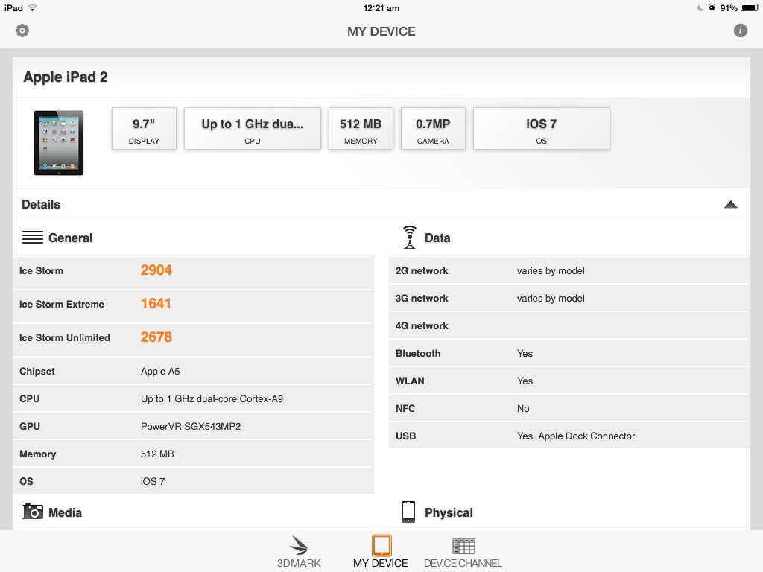
Task: Click the Media section heading
Action: 66,512
